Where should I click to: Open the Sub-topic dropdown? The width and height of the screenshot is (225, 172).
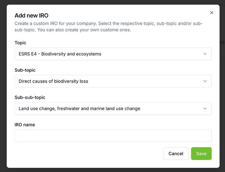[x=113, y=81]
